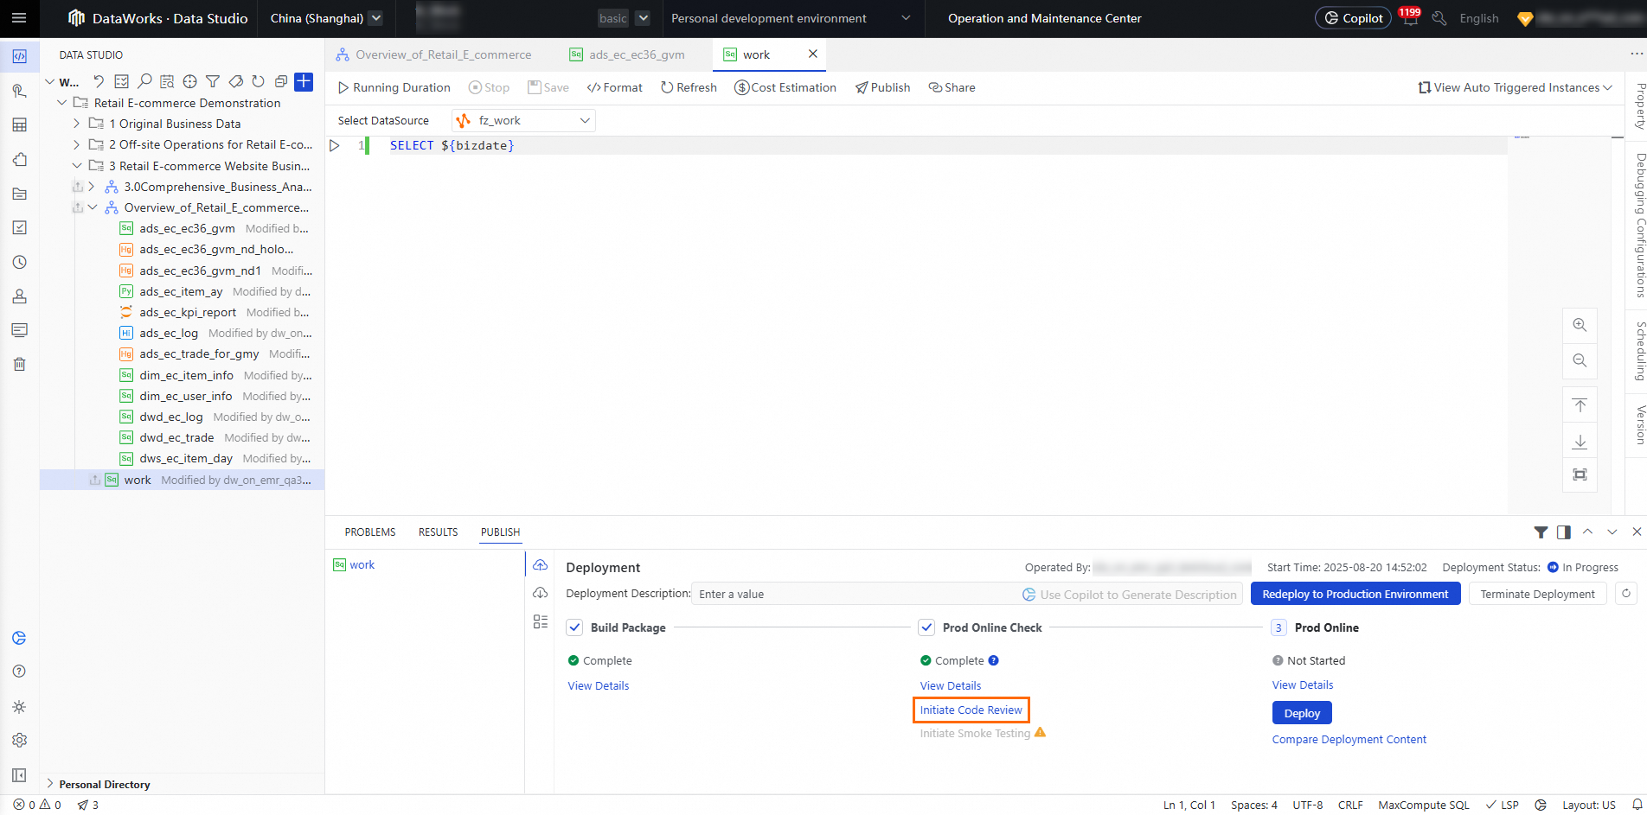1647x815 pixels.
Task: Open the PROBLEMS tab
Action: [x=370, y=532]
